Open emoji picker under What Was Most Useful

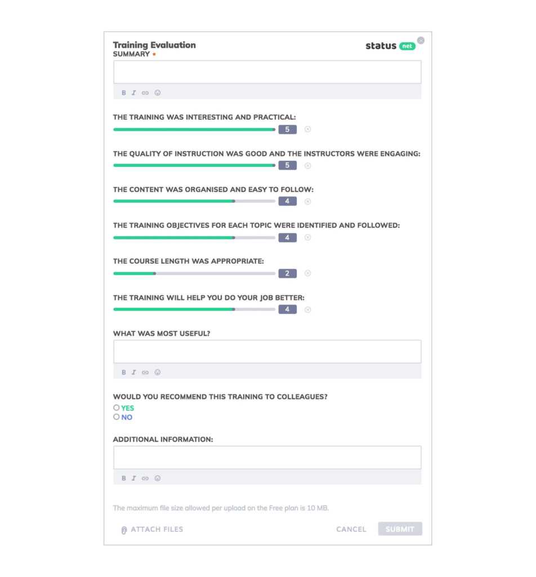(157, 372)
